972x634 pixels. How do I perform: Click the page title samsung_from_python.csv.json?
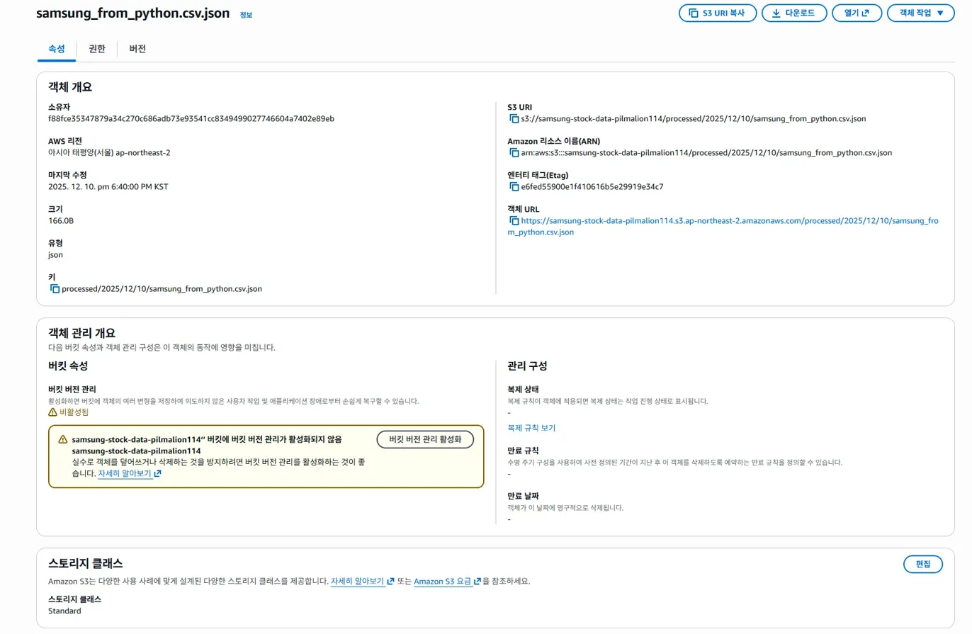133,13
